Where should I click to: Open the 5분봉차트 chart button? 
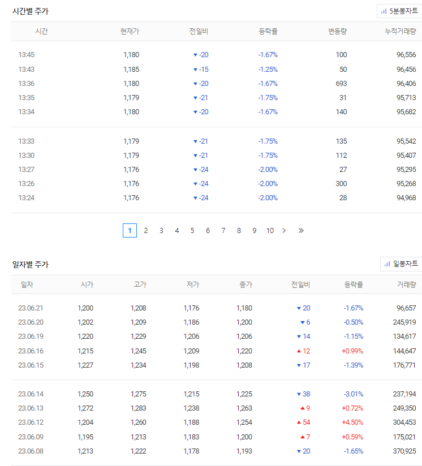tap(399, 11)
